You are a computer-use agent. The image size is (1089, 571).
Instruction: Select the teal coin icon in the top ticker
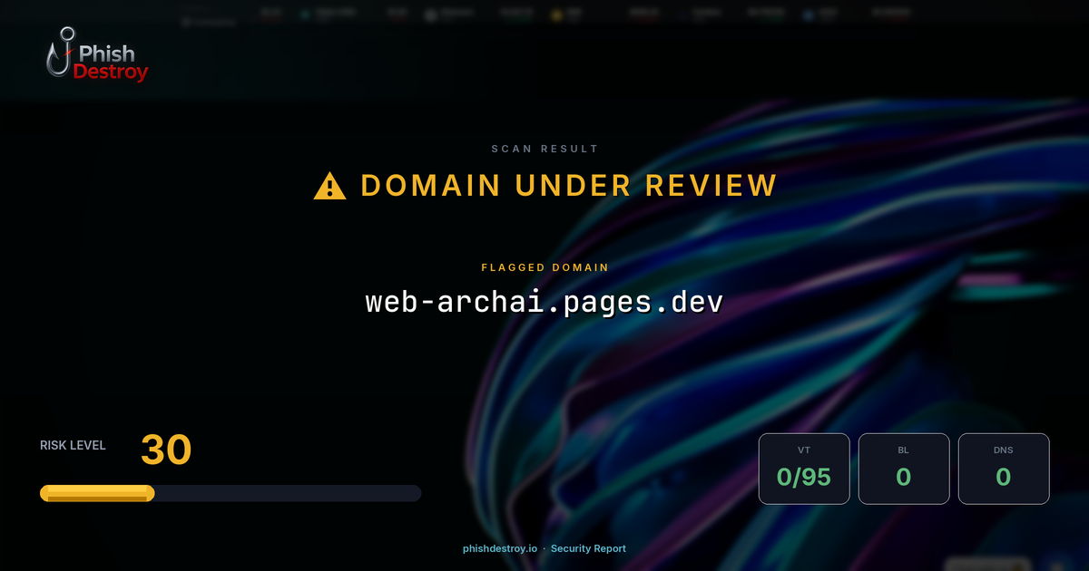[x=303, y=12]
